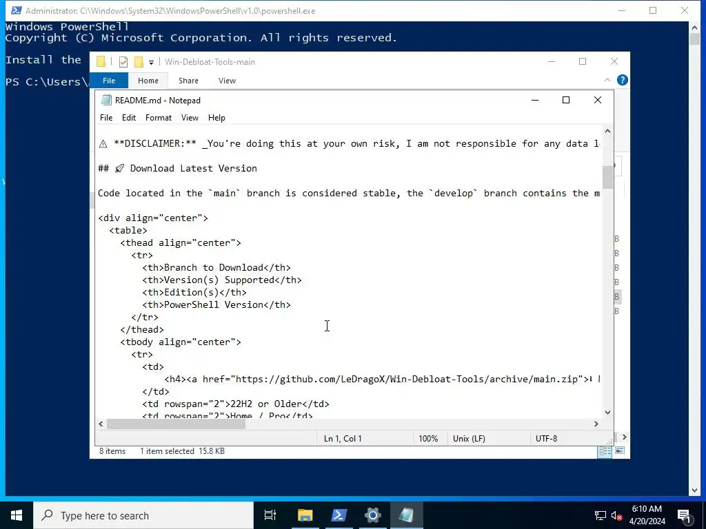Click the 'Unix (LF)' status bar entry
Viewport: 706px width, 529px height.
tap(469, 439)
